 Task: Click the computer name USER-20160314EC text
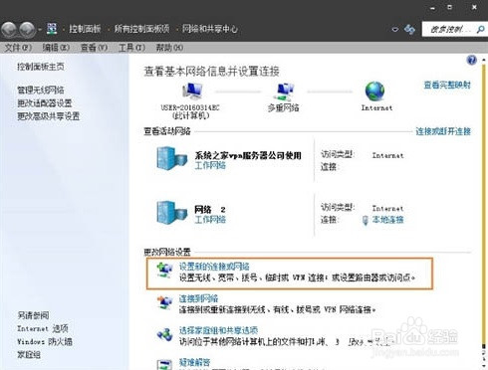190,107
